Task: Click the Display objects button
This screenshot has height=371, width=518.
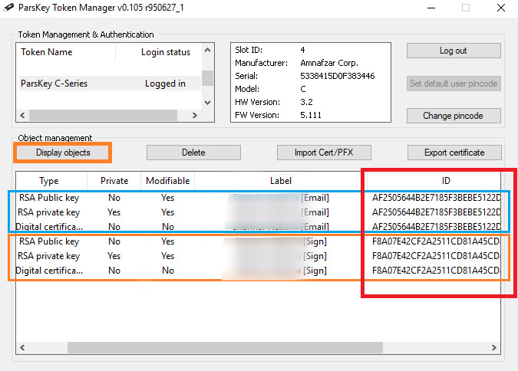Action: pyautogui.click(x=63, y=153)
